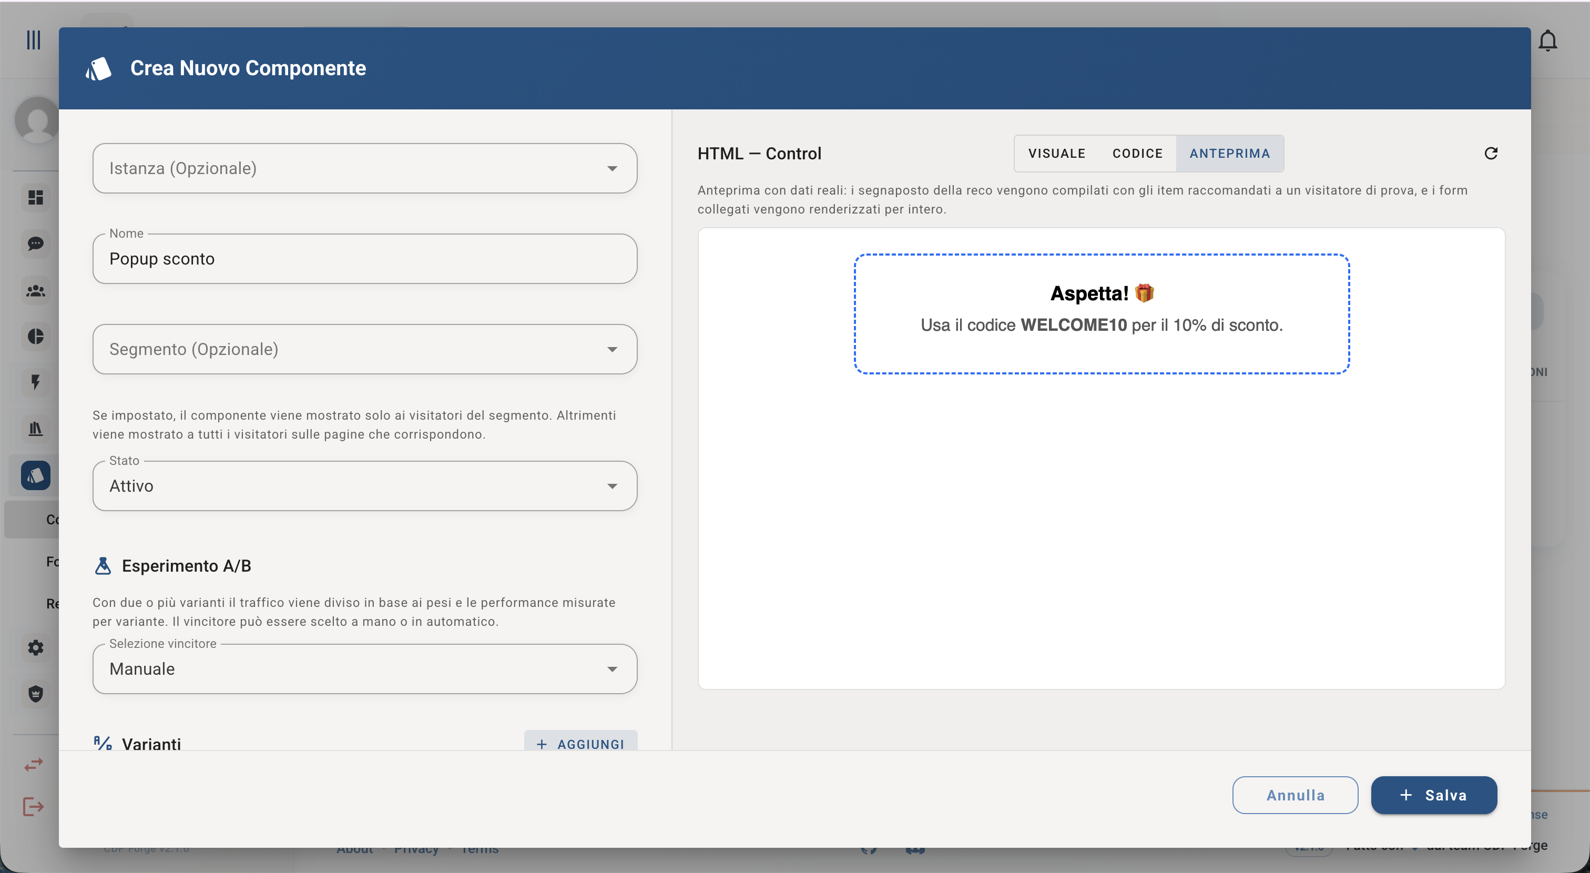Open the shield sidebar icon
Image resolution: width=1590 pixels, height=873 pixels.
36,694
